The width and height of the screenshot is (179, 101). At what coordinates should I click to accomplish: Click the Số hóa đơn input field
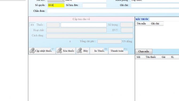(x=94, y=5)
